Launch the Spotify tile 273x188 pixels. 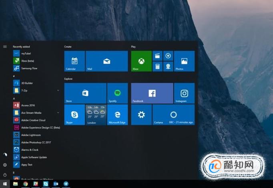(x=118, y=93)
